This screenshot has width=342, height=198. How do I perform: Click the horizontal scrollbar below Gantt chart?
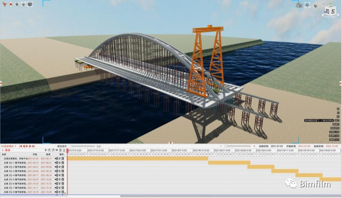point(94,196)
